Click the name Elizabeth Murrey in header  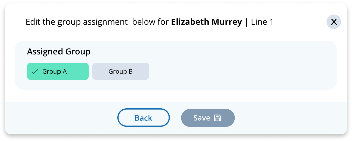[206, 22]
